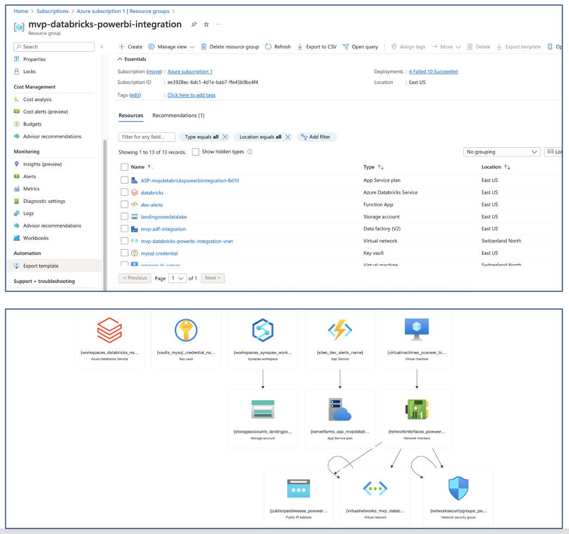
Task: Show info tooltip for hidden types
Action: pos(250,152)
